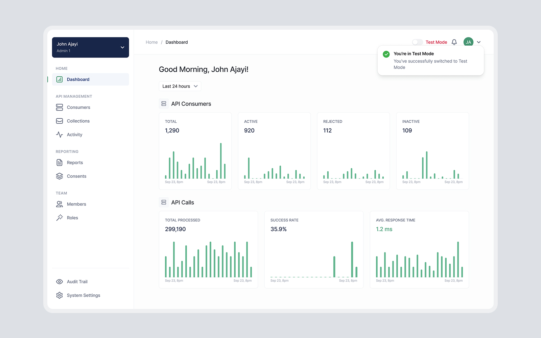The image size is (541, 338).
Task: Select the Consents stack icon
Action: point(59,176)
